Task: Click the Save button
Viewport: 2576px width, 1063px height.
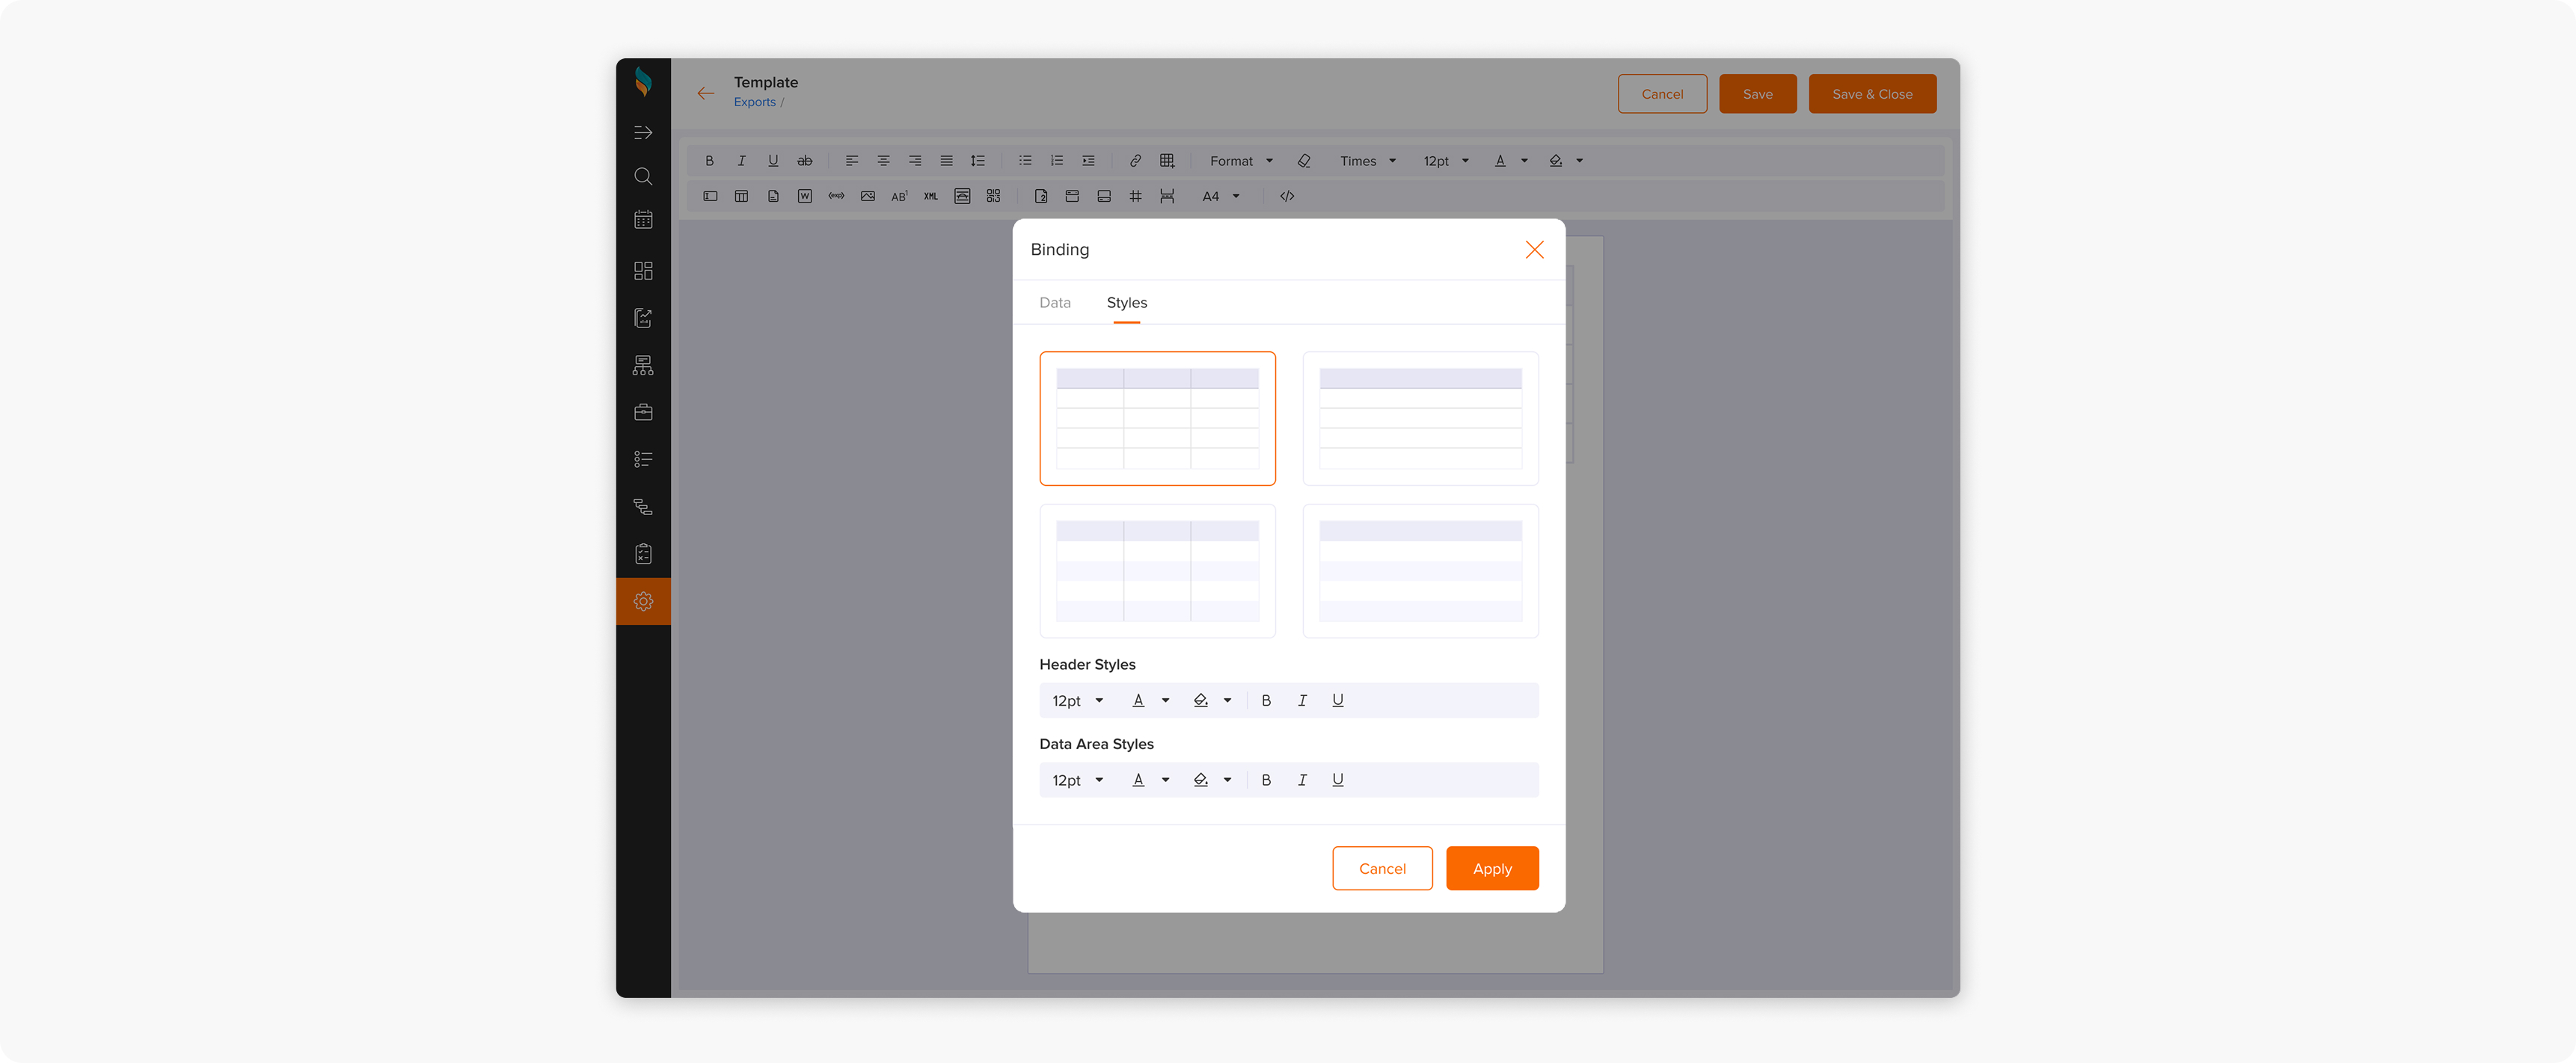Action: click(x=1757, y=94)
